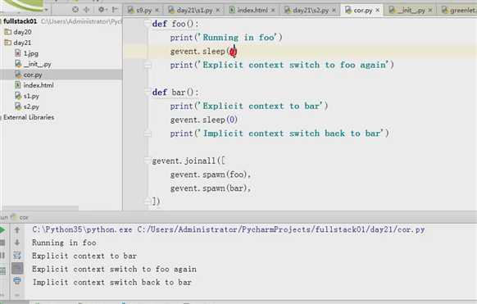
Task: Close the day21\s1.py tab
Action: (218, 11)
